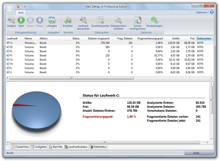Click the C: drive icon
This screenshot has width=220, height=161.
coord(8,43)
